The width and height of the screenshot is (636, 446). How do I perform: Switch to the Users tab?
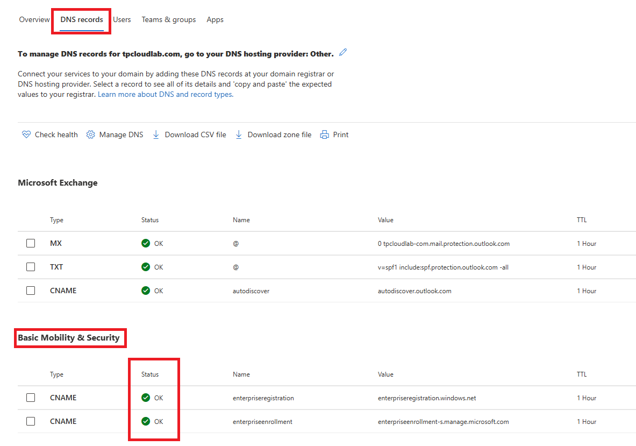122,19
